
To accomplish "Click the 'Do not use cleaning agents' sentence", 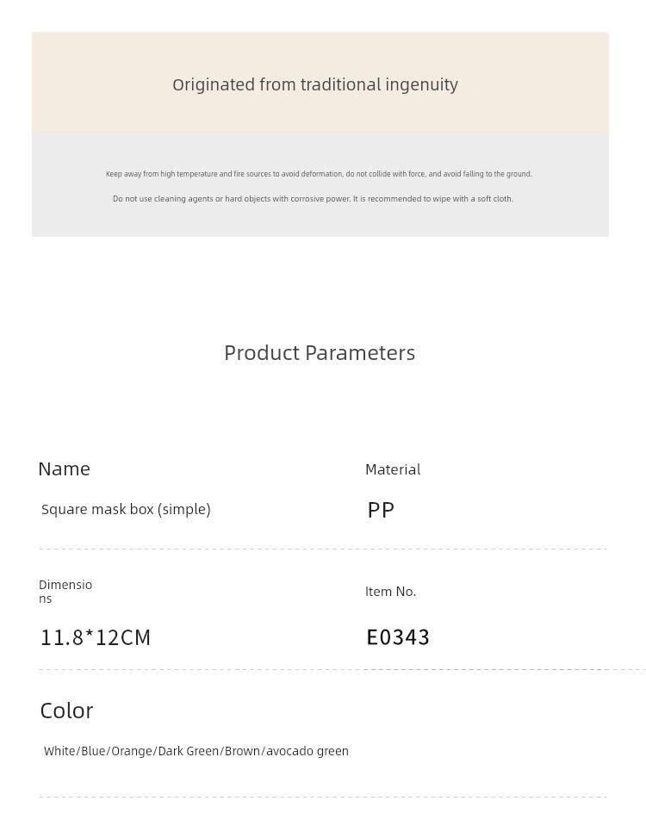I will pyautogui.click(x=314, y=199).
